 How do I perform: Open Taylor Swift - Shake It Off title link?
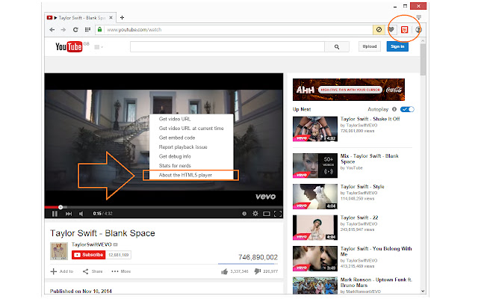(370, 119)
